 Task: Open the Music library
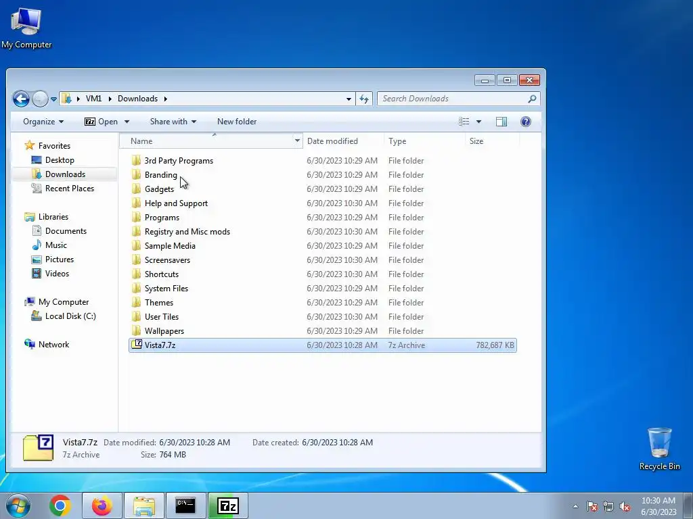pos(49,245)
